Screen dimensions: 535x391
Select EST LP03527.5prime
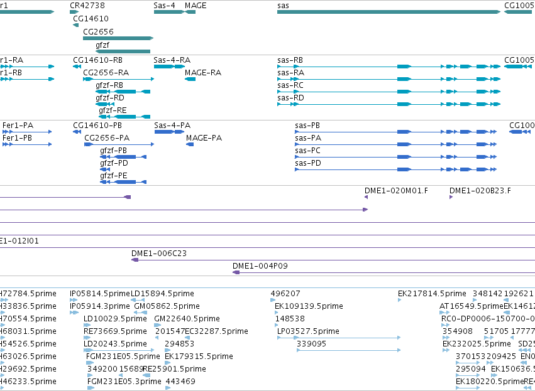click(x=309, y=331)
